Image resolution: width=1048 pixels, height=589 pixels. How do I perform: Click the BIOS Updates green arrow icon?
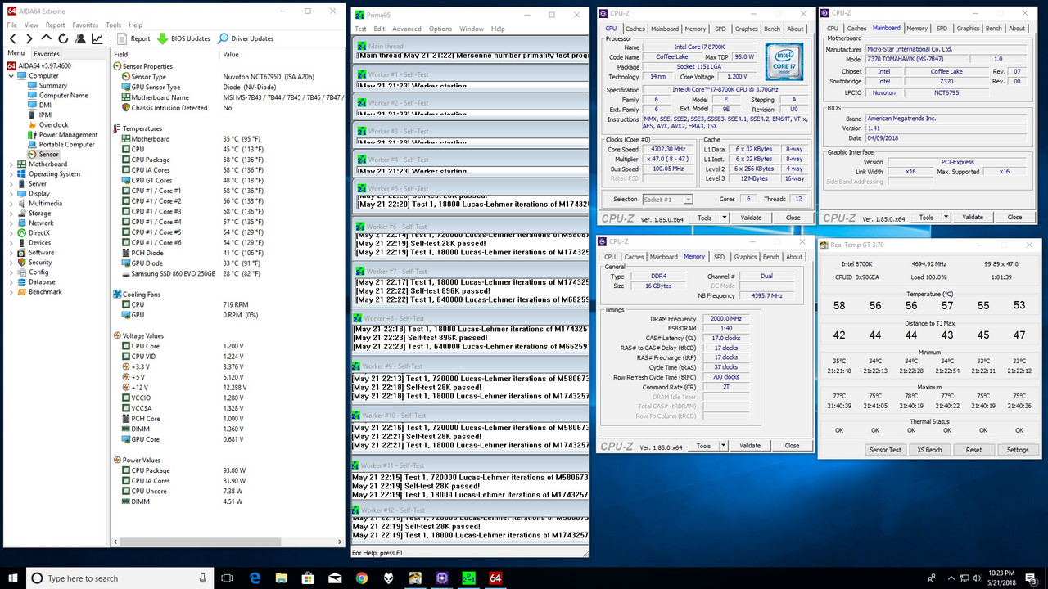click(162, 38)
